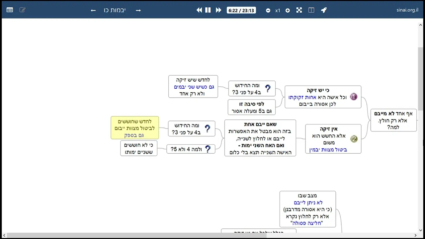This screenshot has width=425, height=239.
Task: Pause the presentation playback
Action: click(x=208, y=10)
